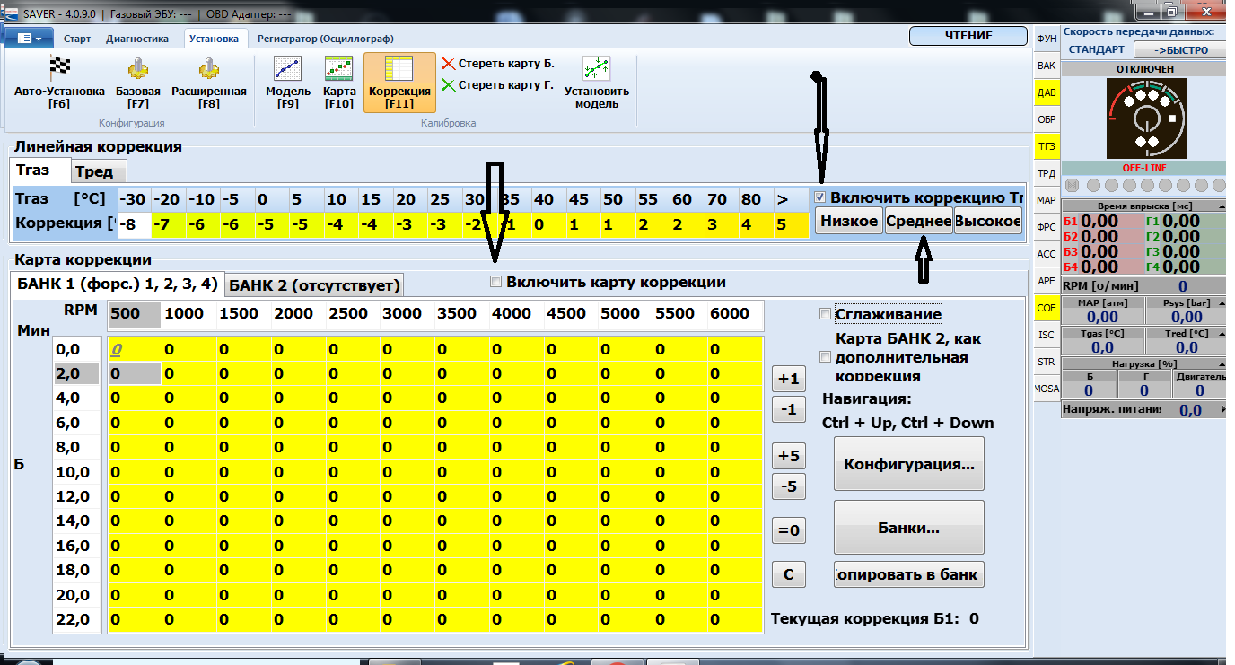Open the Карта [F10] map icon
Viewport: 1235px width, 665px height.
338,69
